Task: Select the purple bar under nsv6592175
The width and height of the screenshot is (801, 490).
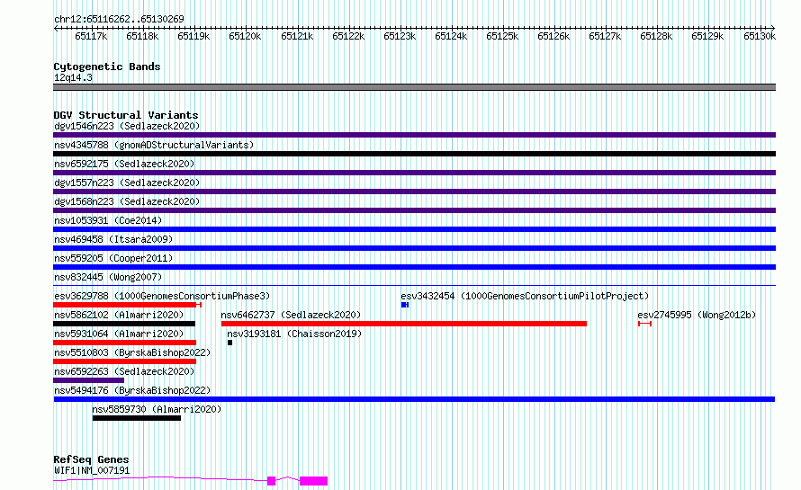Action: (414, 173)
